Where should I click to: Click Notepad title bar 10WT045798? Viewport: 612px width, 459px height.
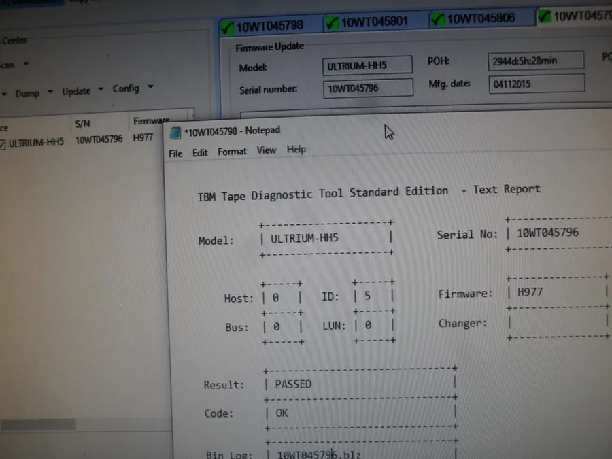click(x=232, y=131)
